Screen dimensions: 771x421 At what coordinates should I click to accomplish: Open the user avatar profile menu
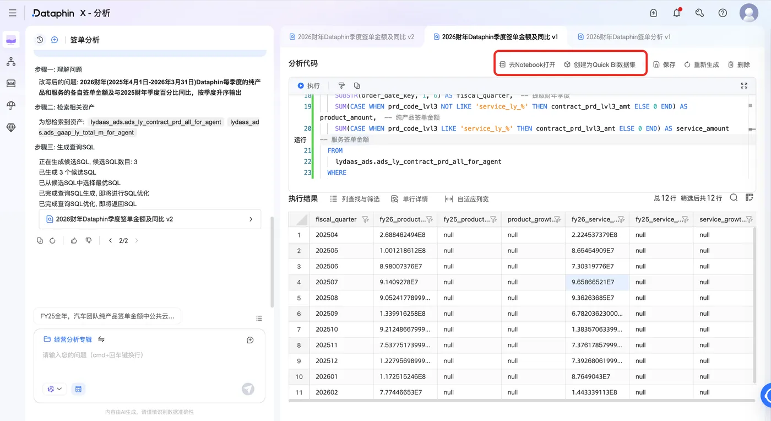point(748,13)
